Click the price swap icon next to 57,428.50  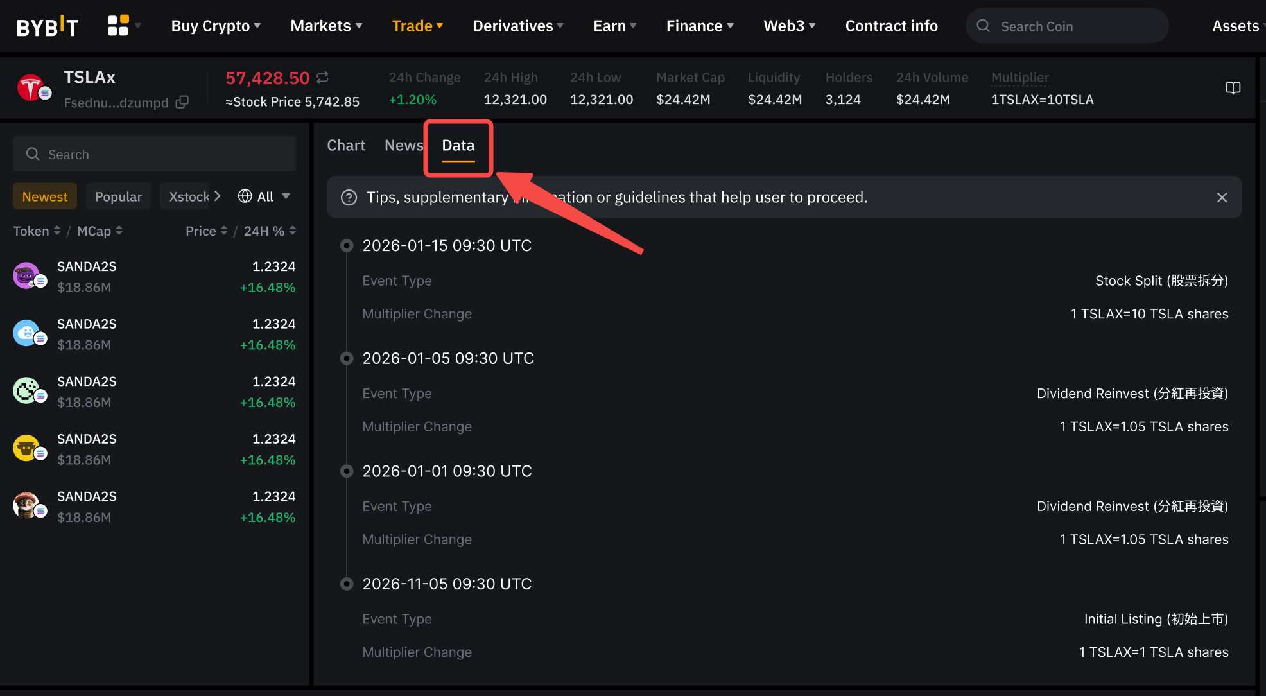[323, 78]
